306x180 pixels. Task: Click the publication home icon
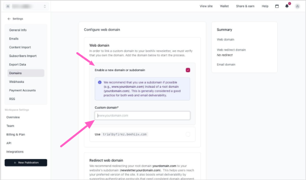(8, 6)
